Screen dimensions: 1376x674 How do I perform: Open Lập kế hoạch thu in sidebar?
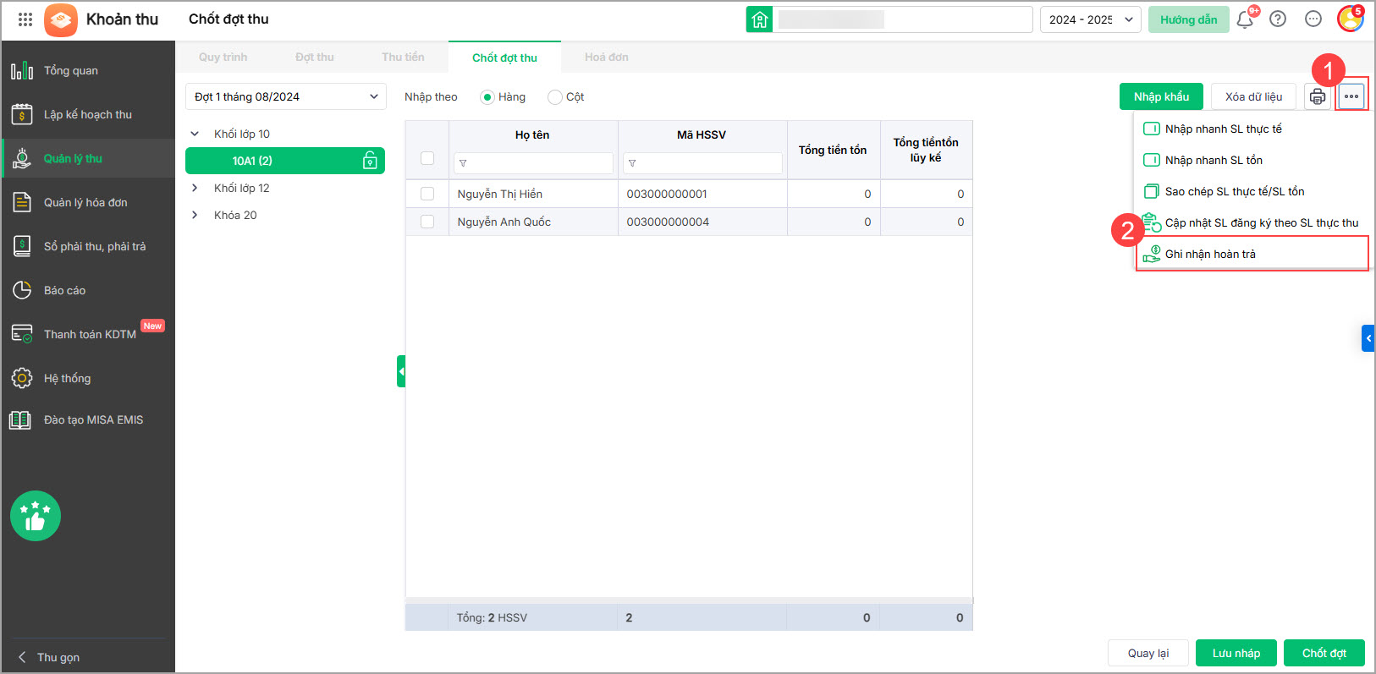(88, 114)
